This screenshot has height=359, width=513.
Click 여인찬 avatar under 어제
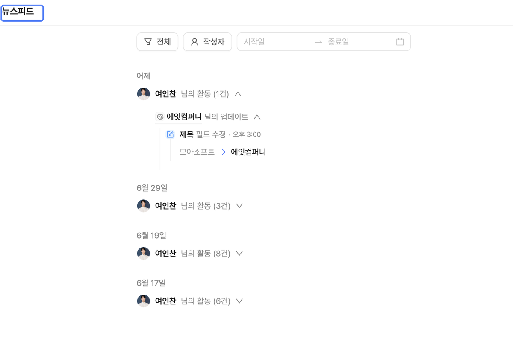pyautogui.click(x=144, y=94)
